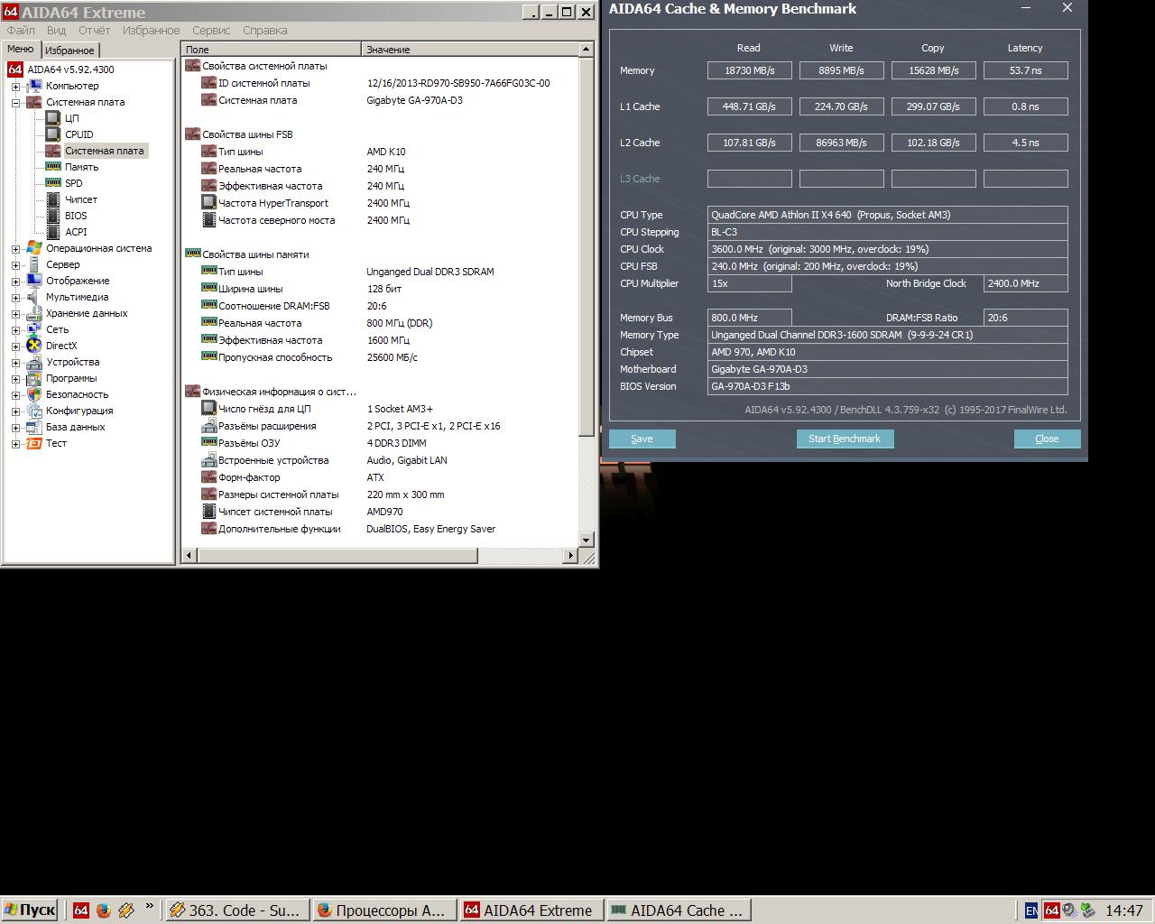Open the Файл menu

[21, 30]
